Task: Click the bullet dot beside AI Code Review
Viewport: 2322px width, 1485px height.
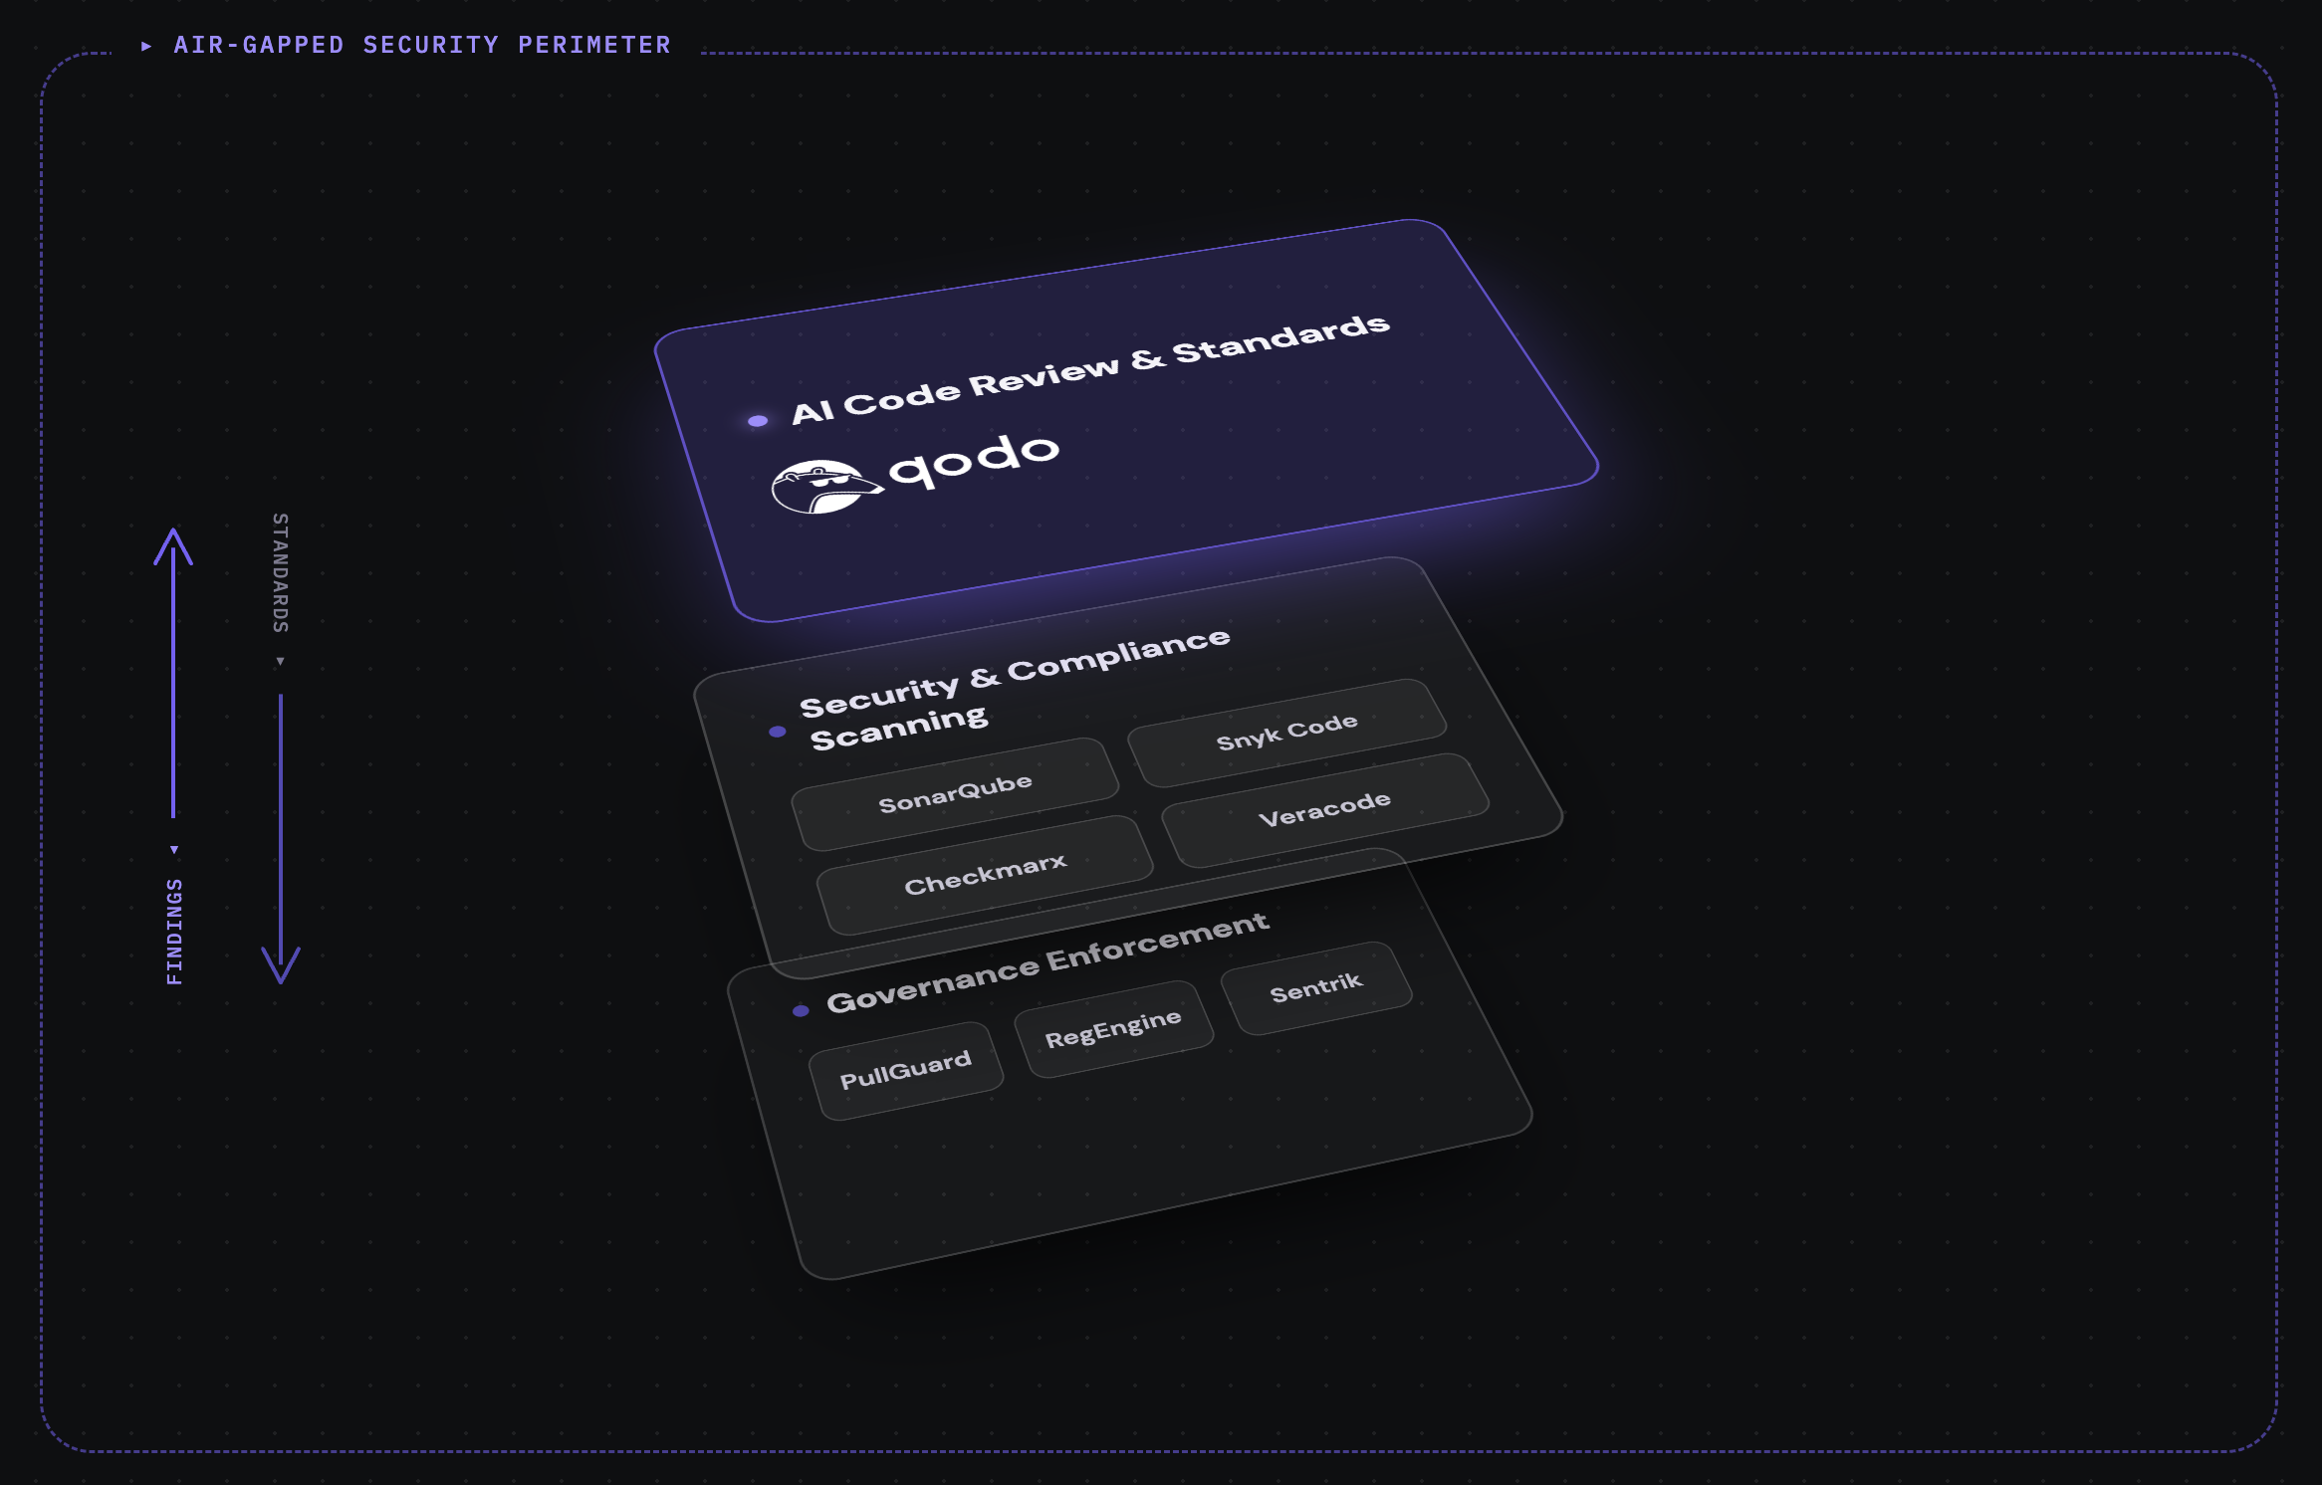Action: [x=758, y=421]
